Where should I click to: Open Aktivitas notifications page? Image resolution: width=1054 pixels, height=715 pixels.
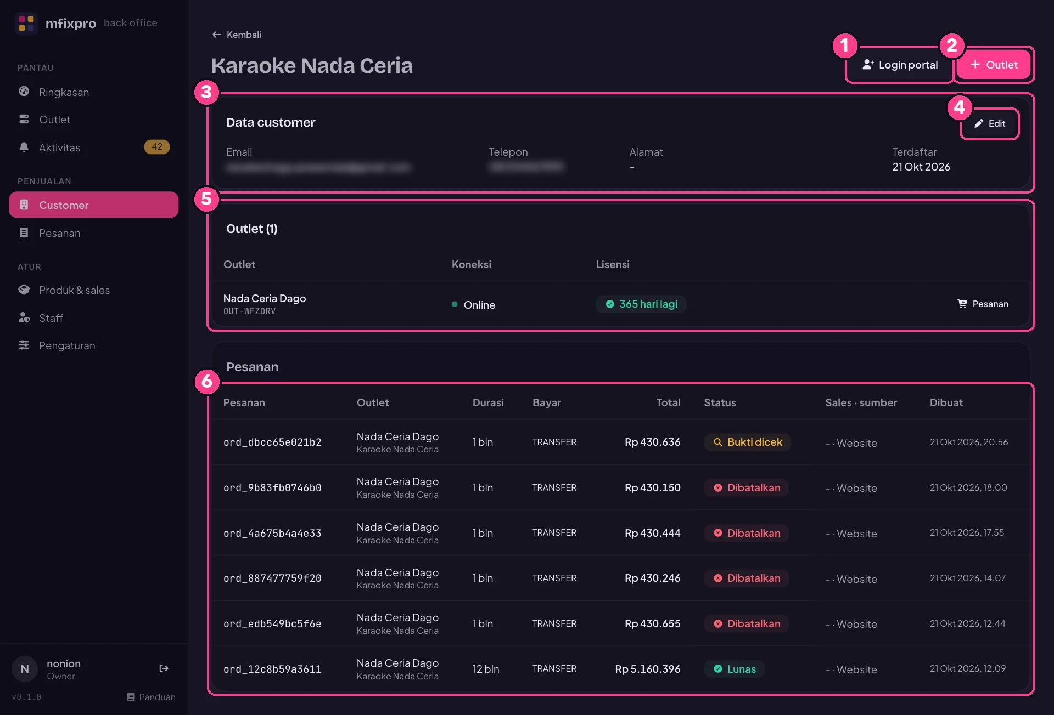[x=93, y=147]
